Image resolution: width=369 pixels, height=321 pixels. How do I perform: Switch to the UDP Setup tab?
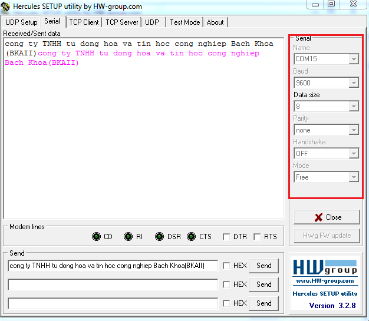[21, 22]
